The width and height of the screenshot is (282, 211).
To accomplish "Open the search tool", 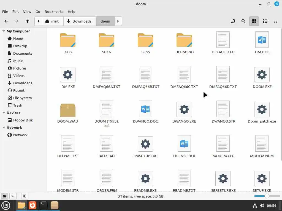I will (x=243, y=21).
